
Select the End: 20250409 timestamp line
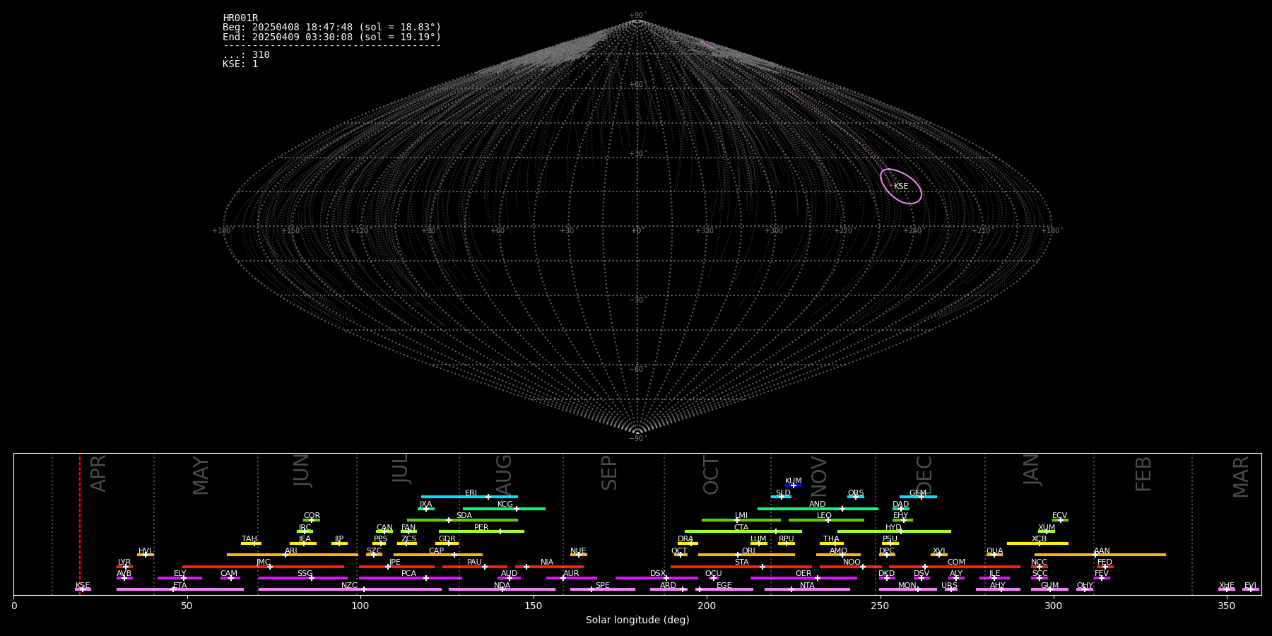tap(331, 37)
